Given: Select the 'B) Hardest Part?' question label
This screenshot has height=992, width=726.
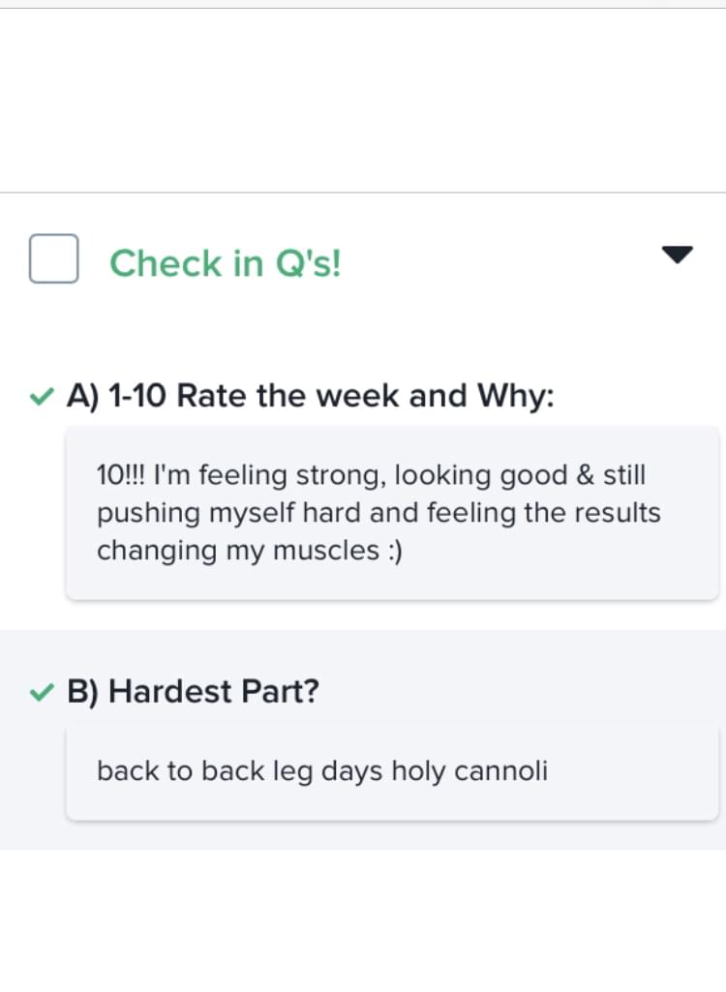Looking at the screenshot, I should point(193,691).
